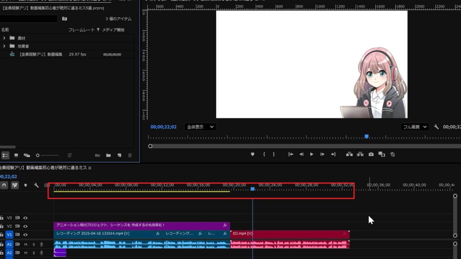Sort by フレームレート column header

(x=81, y=30)
